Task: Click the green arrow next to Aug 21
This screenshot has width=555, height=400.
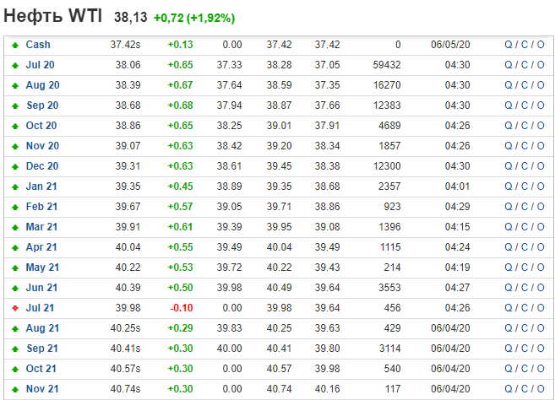Action: [15, 328]
